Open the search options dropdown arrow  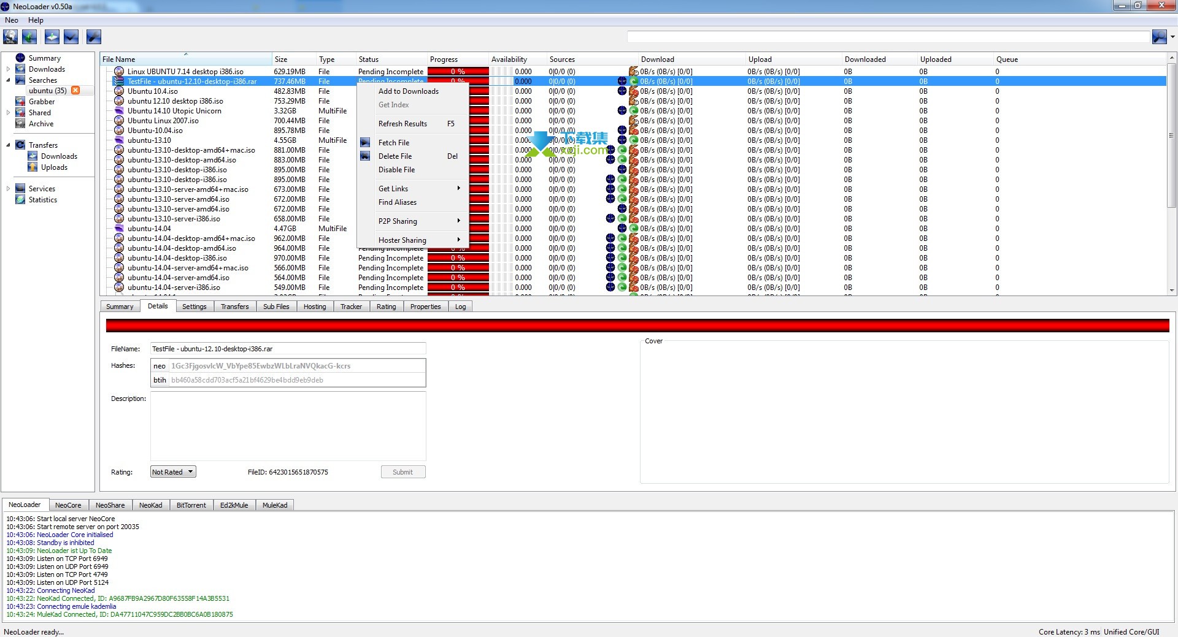[x=1172, y=37]
